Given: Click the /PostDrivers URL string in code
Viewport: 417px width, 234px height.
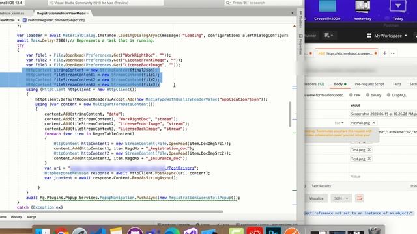Looking at the screenshot, I should pos(180,168).
